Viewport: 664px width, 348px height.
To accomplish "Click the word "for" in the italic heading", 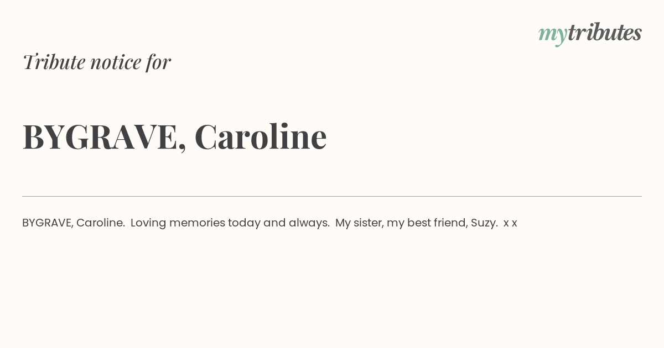I will [158, 62].
